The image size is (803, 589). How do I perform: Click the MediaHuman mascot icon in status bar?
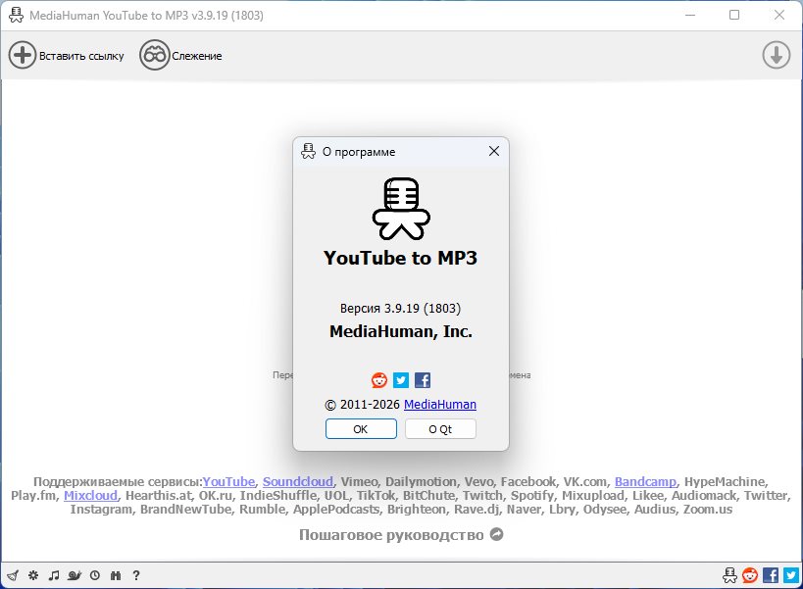[x=729, y=575]
